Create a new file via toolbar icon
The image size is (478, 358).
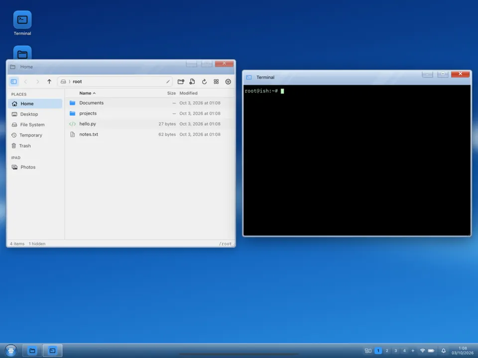[x=192, y=82]
